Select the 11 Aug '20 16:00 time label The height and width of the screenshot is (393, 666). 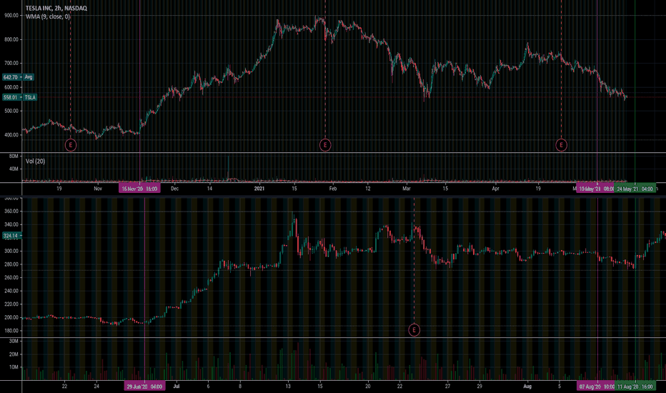[635, 387]
